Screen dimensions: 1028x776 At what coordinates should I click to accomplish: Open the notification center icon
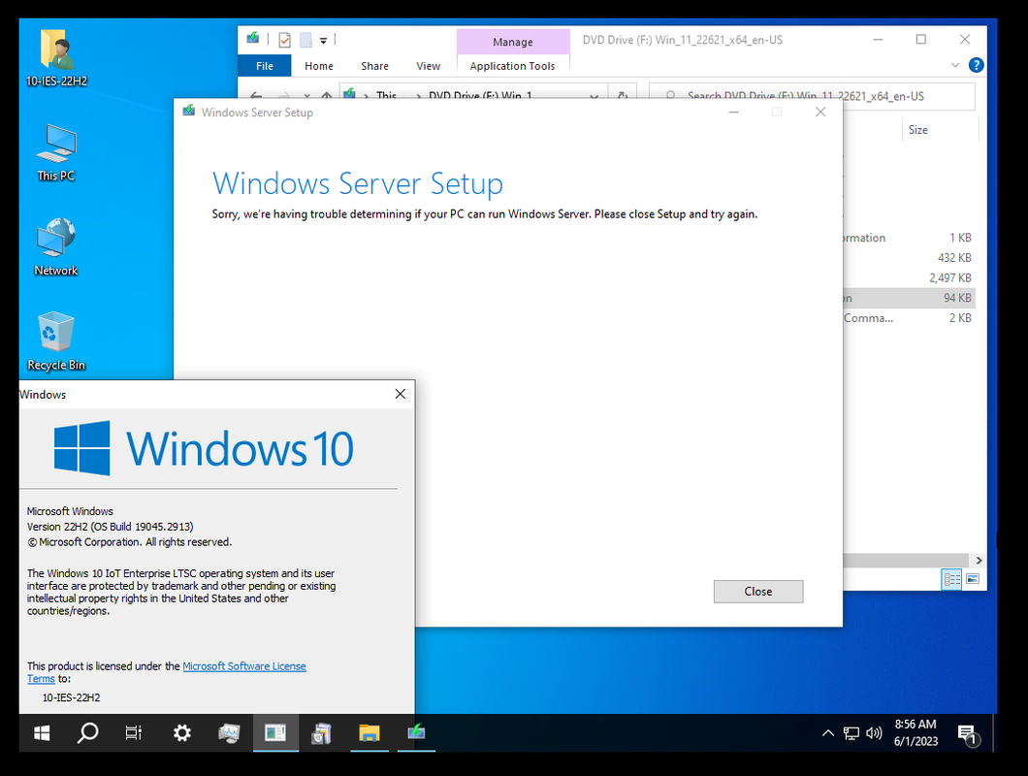pos(968,734)
